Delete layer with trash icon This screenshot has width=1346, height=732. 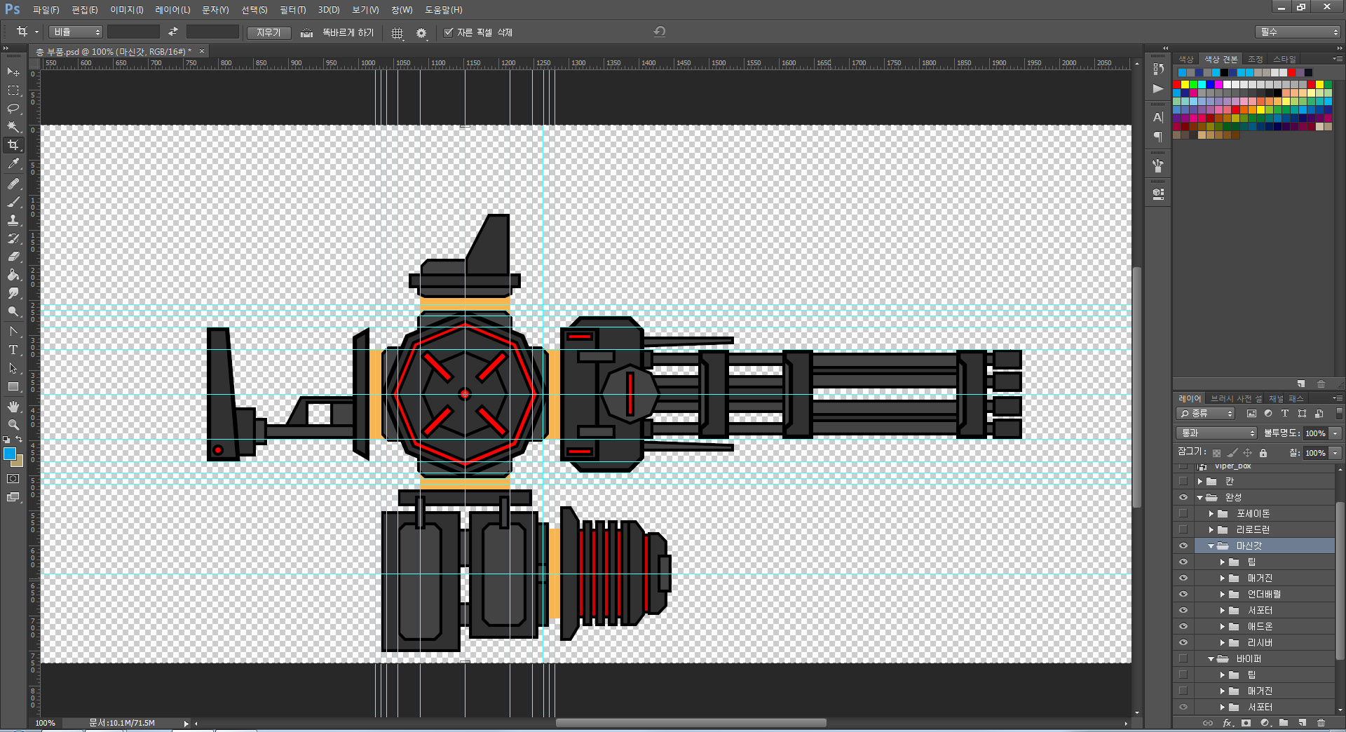click(x=1321, y=722)
